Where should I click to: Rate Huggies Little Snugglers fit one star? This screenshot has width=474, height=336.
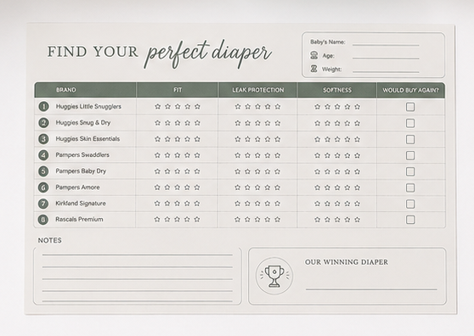pos(157,106)
